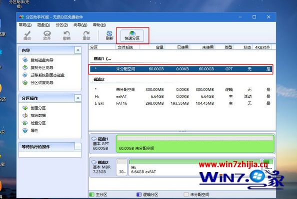The image size is (297, 199).
Task: Open 迁移系统到固态磁盘 wizard
Action: 47,75
